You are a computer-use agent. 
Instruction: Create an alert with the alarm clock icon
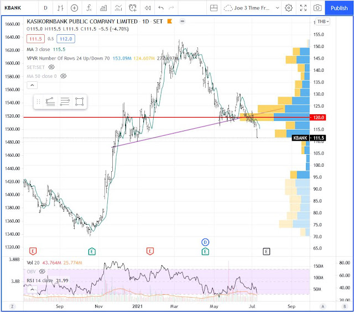tap(133, 8)
